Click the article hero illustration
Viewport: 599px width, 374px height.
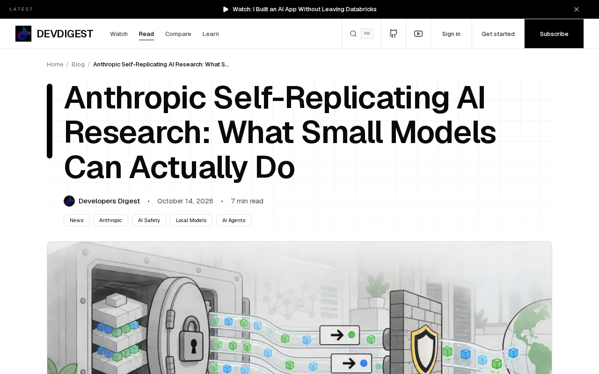[x=299, y=308]
